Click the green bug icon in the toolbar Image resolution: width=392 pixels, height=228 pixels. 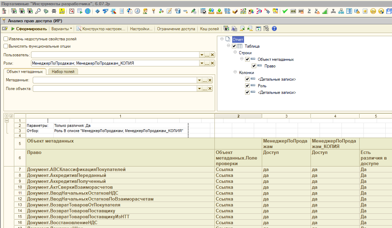(46, 11)
